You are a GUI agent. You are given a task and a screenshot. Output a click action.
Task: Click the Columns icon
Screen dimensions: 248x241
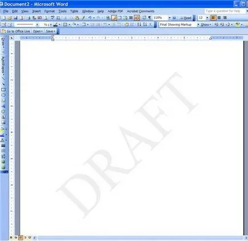(131, 18)
